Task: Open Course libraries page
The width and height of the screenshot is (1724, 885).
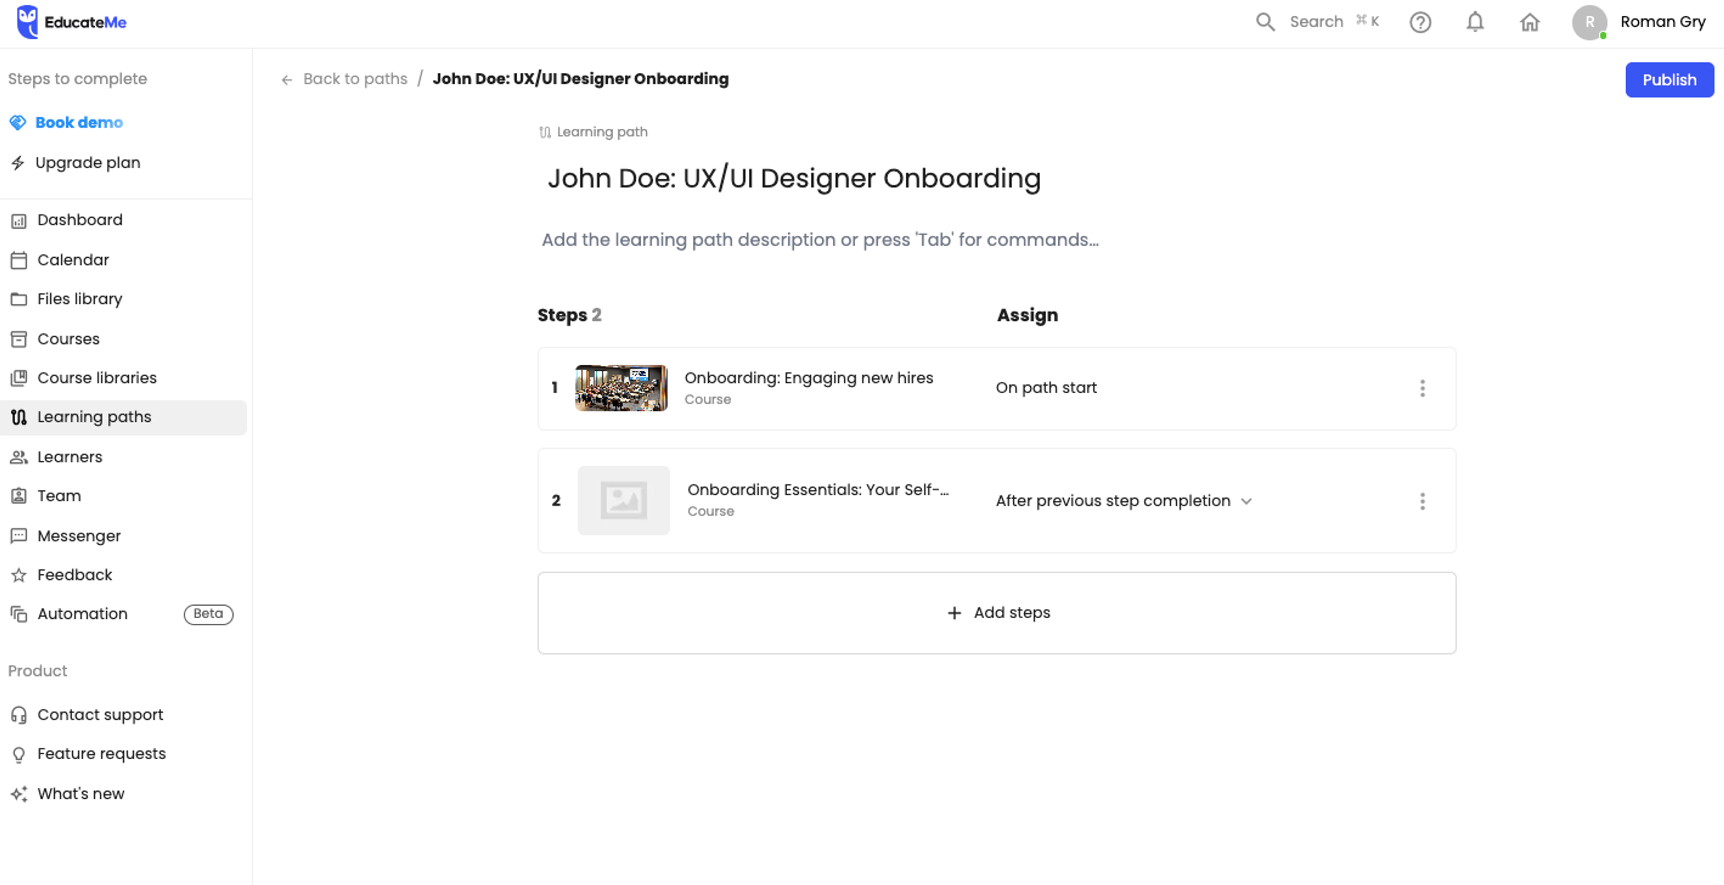Action: point(124,378)
